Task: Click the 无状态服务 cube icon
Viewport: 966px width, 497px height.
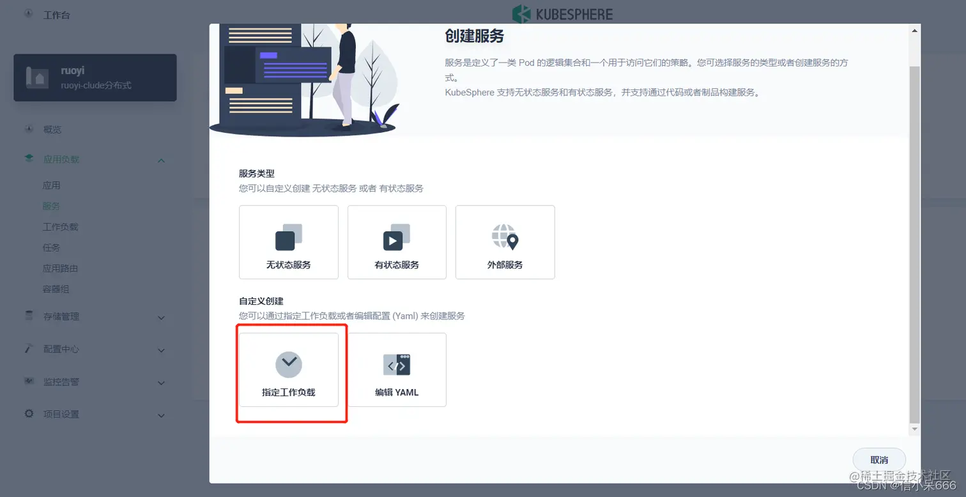Action: [288, 238]
